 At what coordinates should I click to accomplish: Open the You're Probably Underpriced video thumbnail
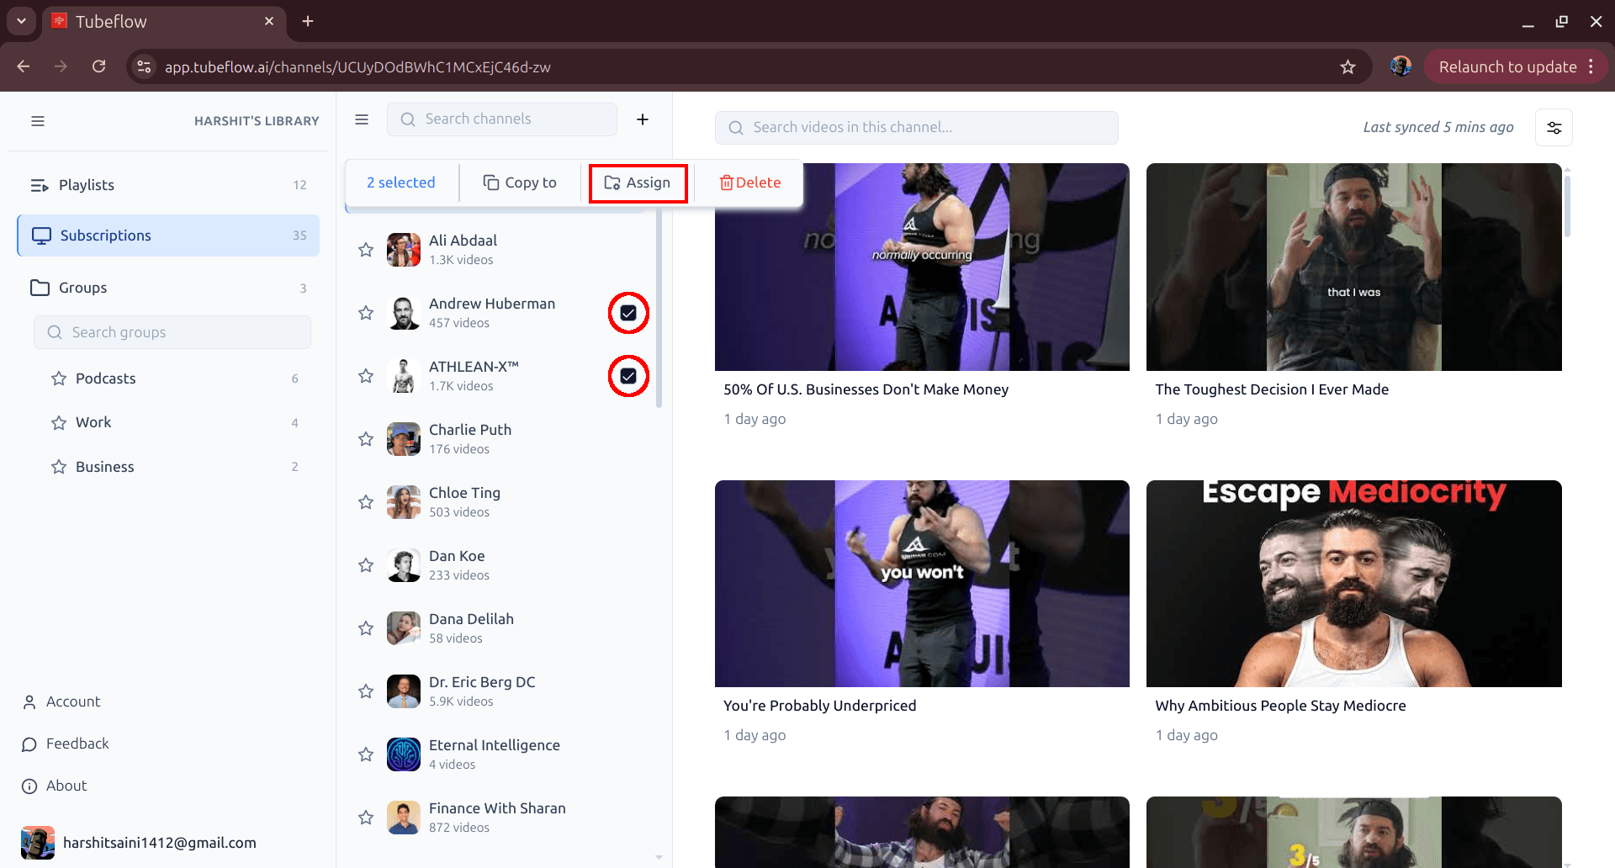[x=922, y=584]
